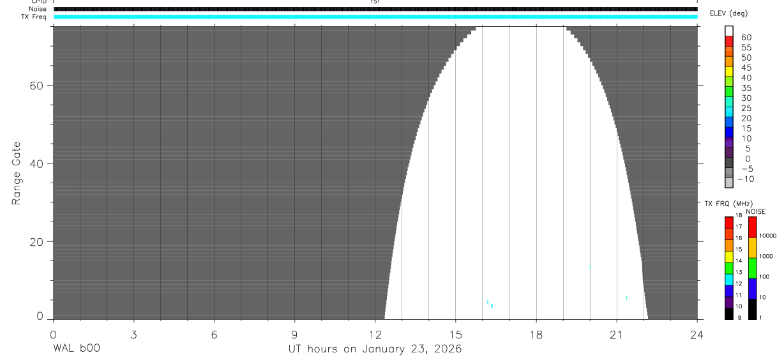Select the 6 tick on the UT hours axis
Screen dimensions: 784x362
(214, 334)
